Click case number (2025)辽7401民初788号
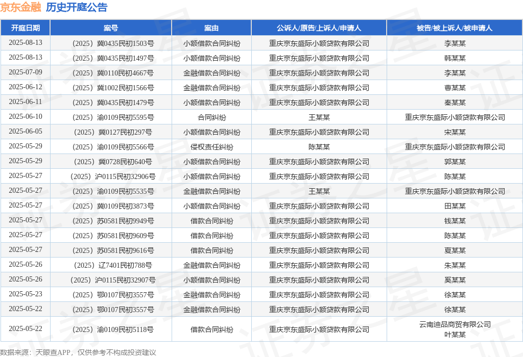This screenshot has width=523, height=357. [113, 265]
